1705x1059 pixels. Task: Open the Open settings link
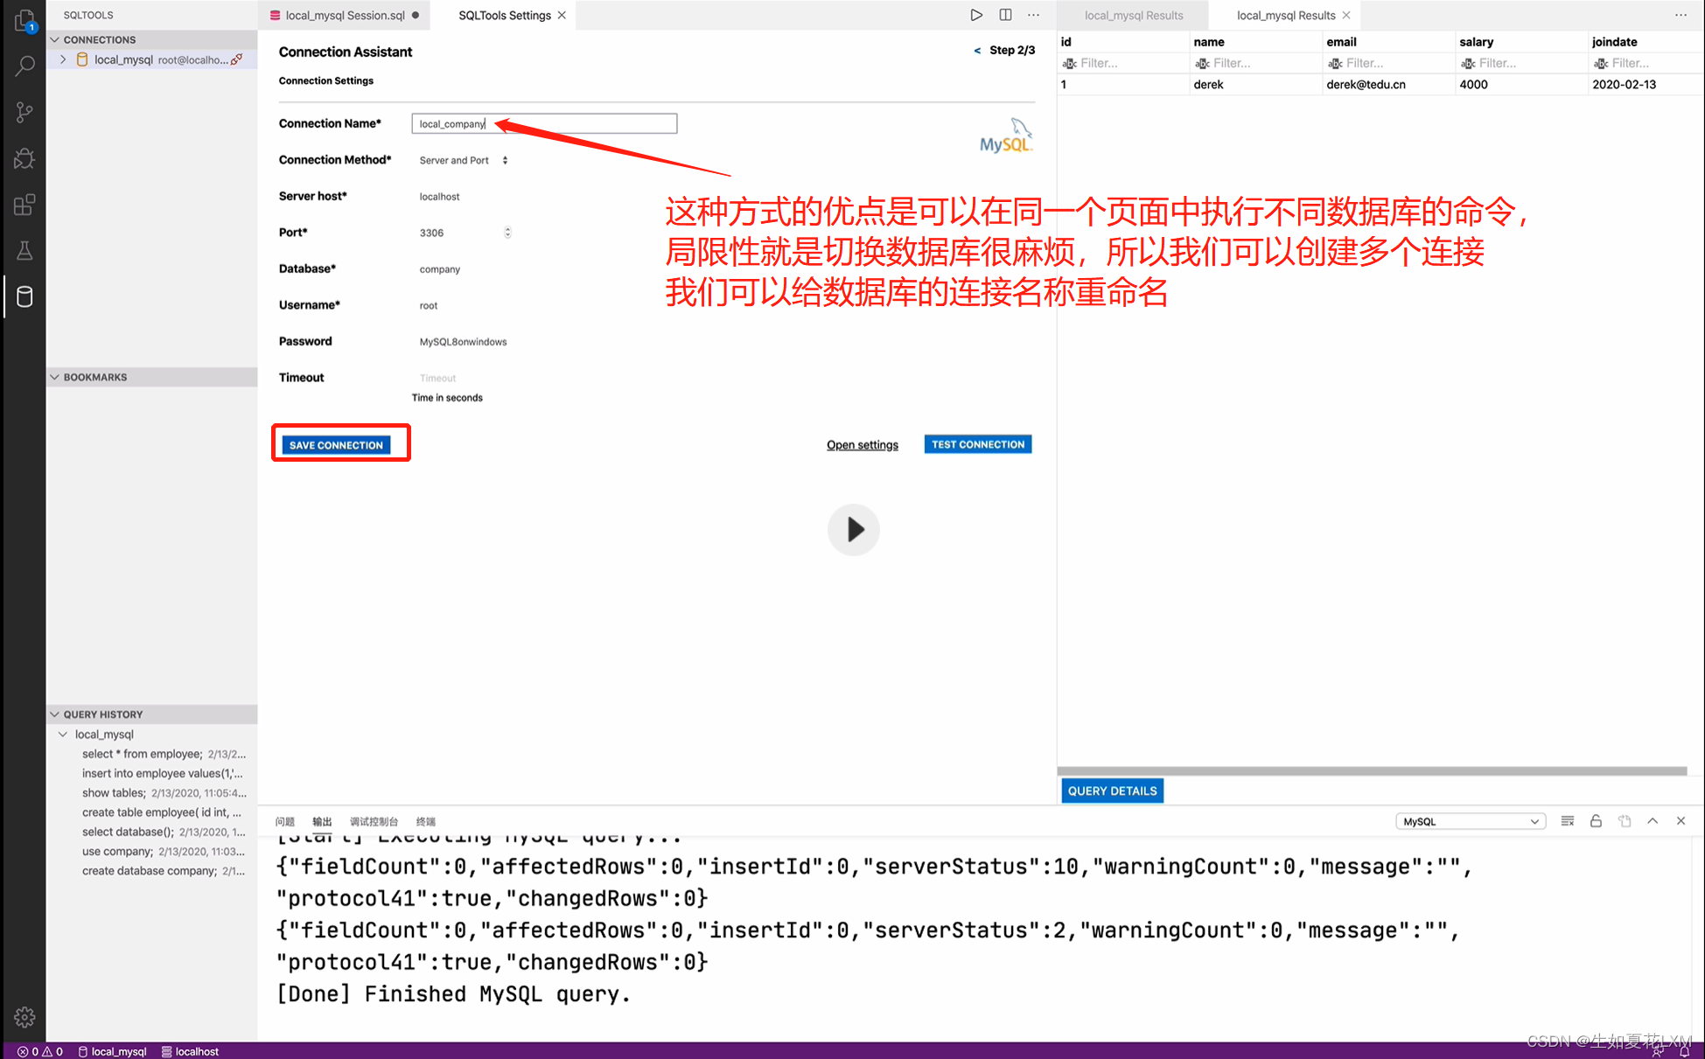click(x=863, y=445)
